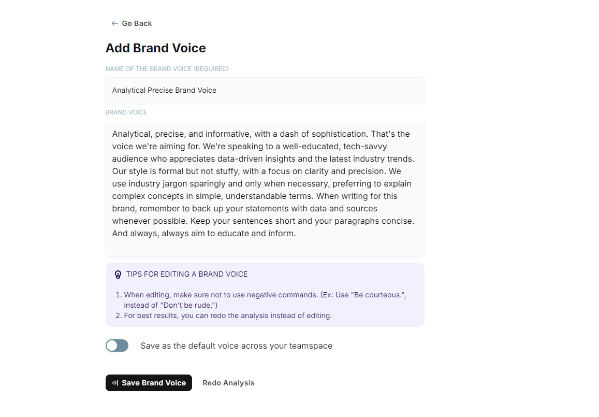Place cursor at 'Analytical Precise Brand Voice' name text
This screenshot has width=599, height=417.
tap(164, 90)
